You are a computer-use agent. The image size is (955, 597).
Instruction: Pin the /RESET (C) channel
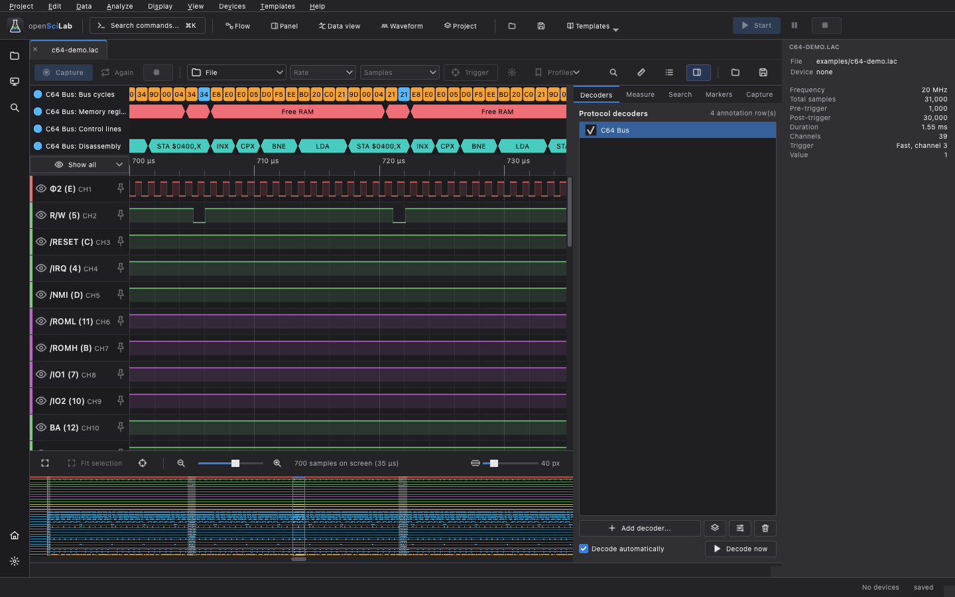click(121, 241)
